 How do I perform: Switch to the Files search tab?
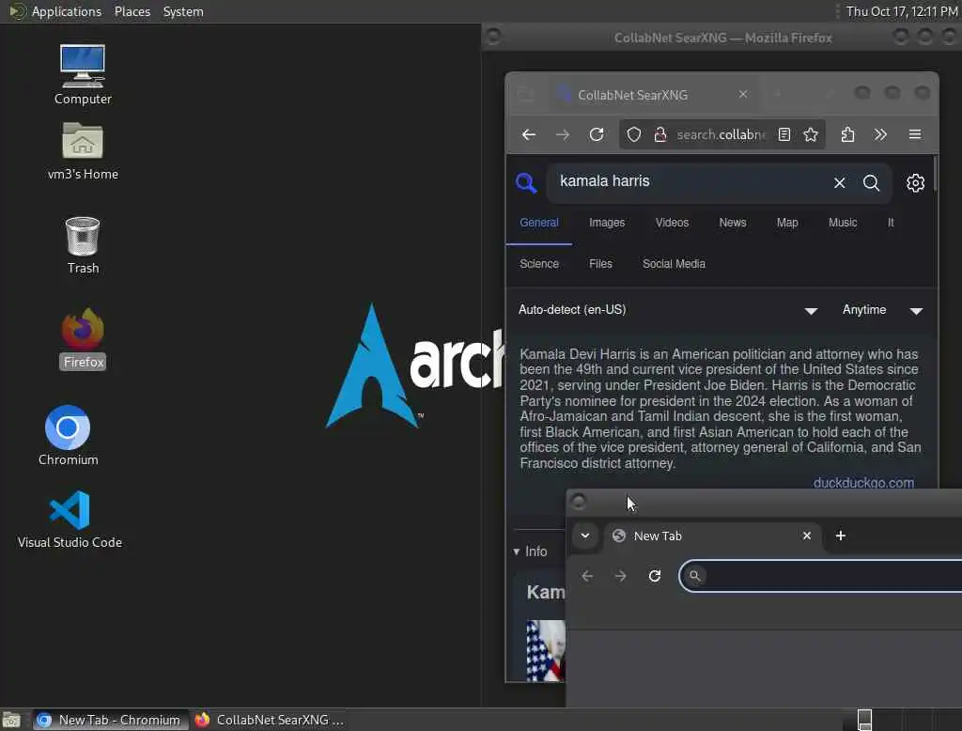pyautogui.click(x=600, y=264)
